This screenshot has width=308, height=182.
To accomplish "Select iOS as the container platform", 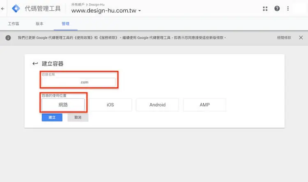I will pyautogui.click(x=110, y=105).
